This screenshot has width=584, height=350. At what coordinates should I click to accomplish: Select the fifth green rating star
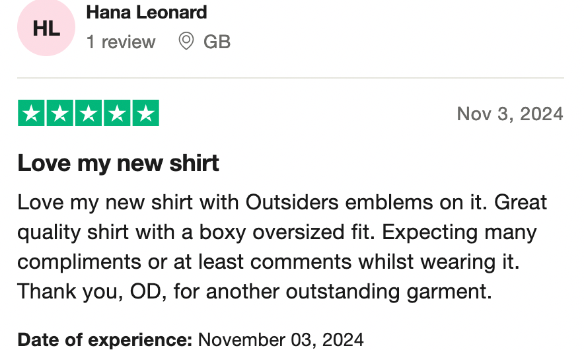pos(145,114)
